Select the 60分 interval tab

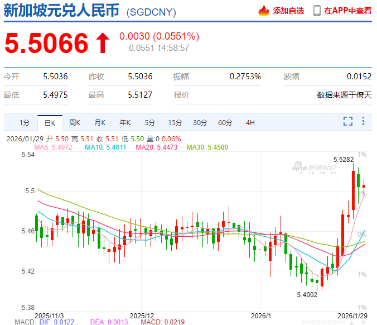[x=225, y=122]
